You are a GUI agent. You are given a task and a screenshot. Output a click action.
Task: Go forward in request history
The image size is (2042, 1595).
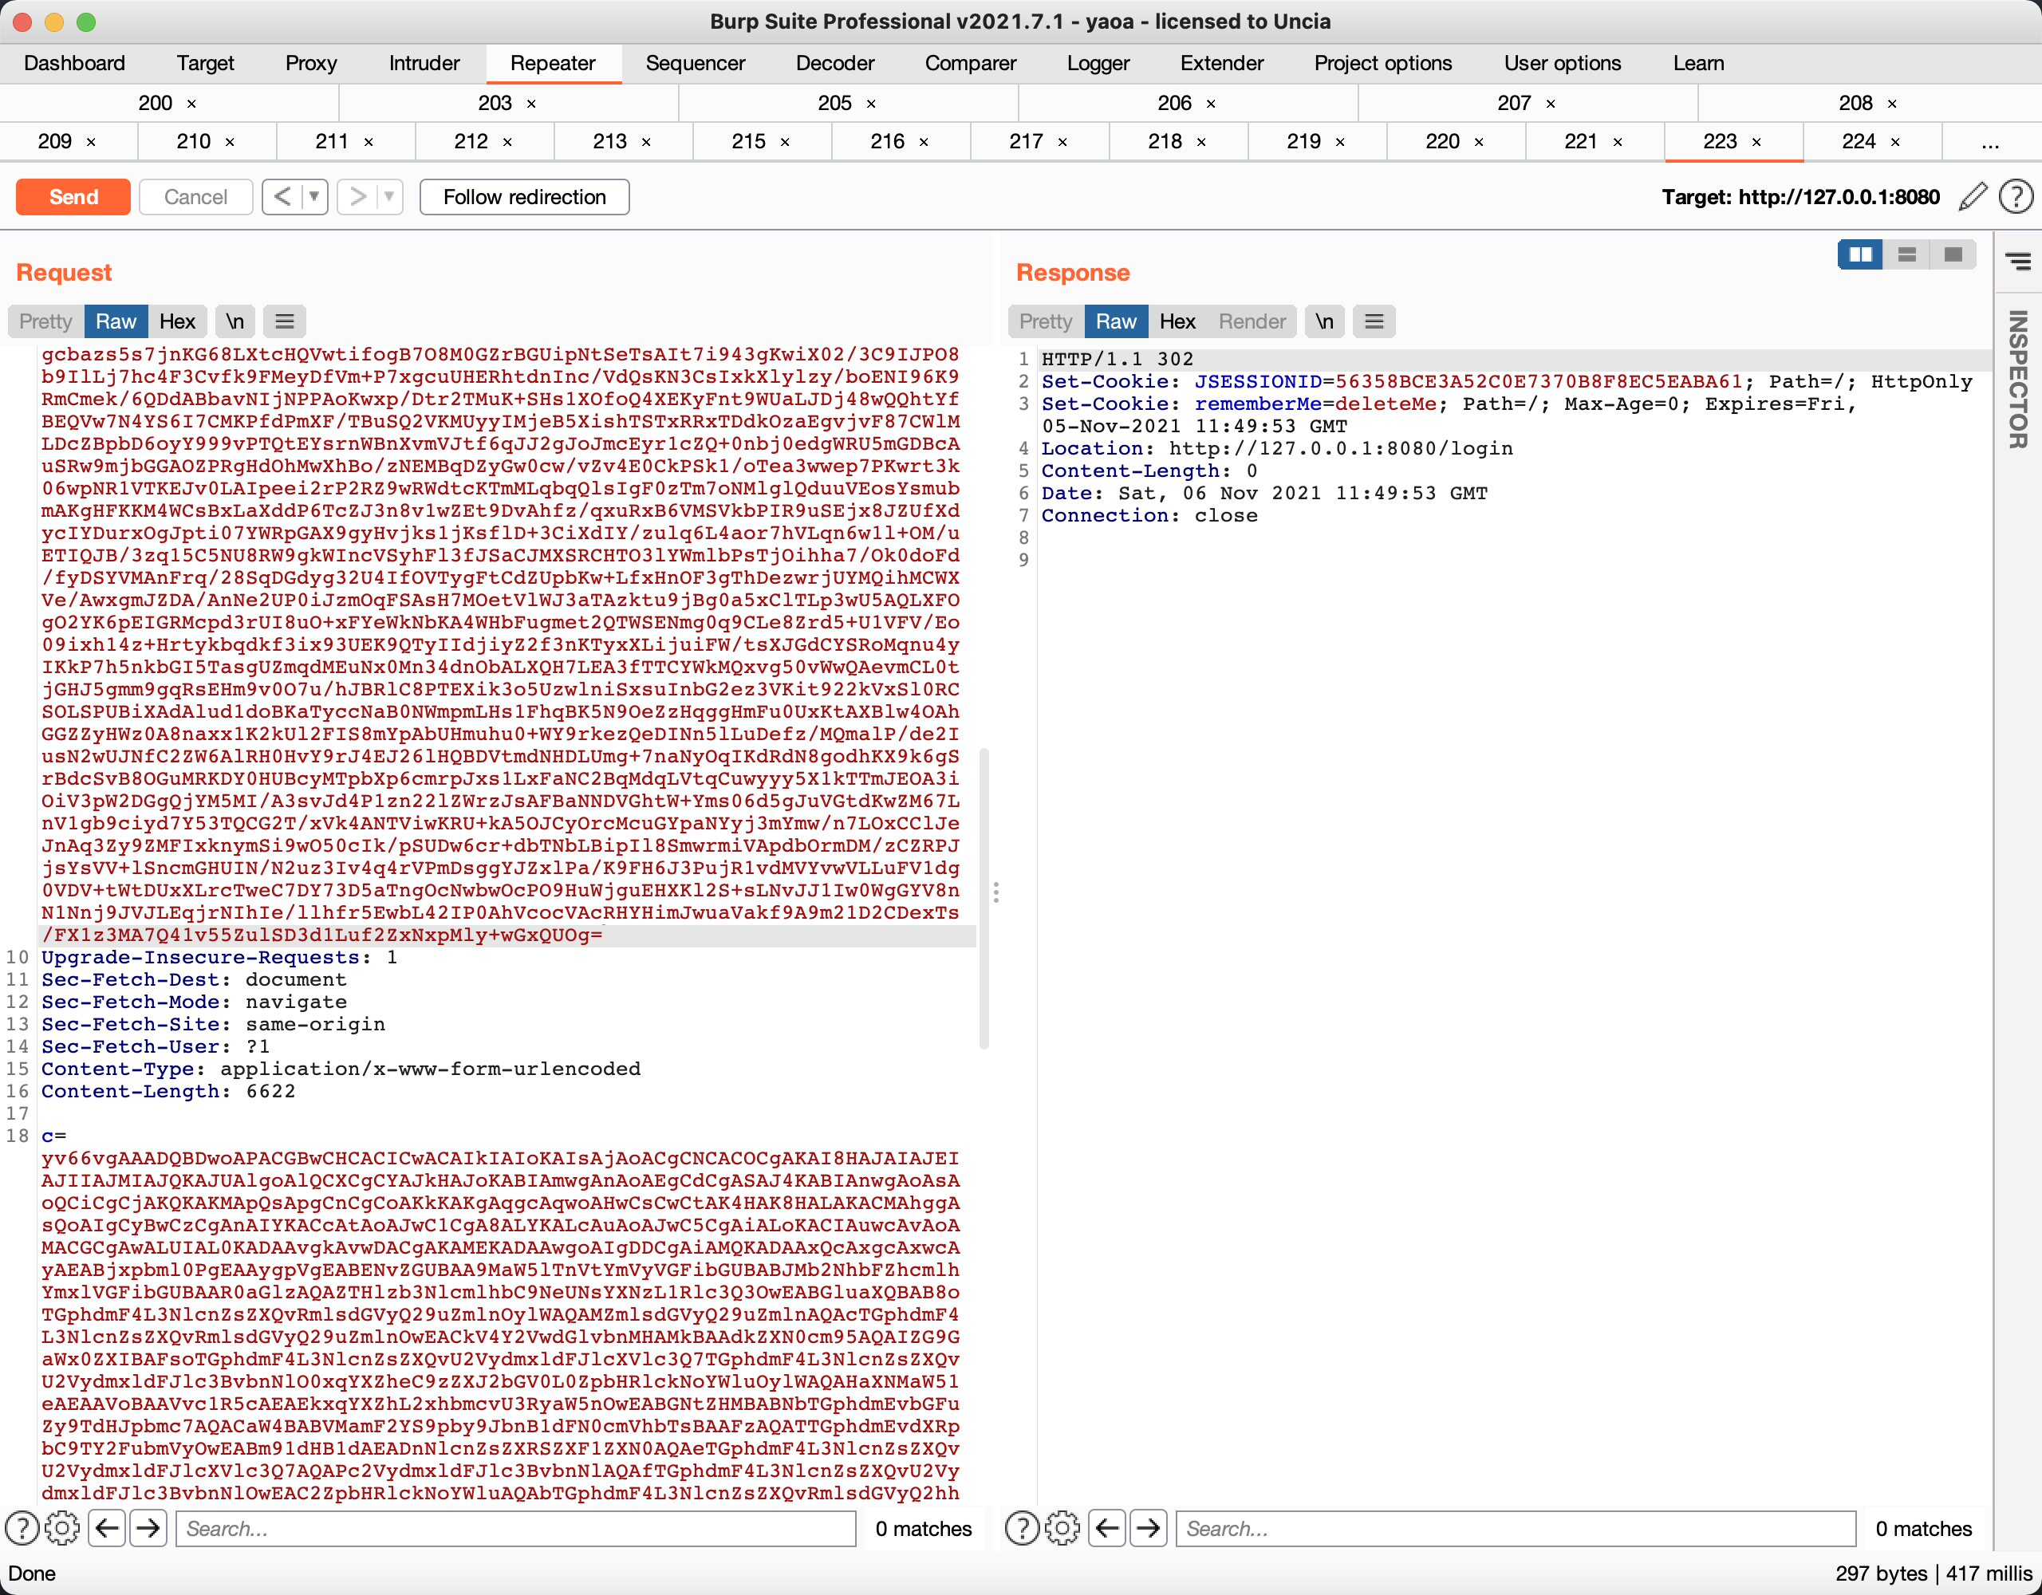pyautogui.click(x=357, y=197)
